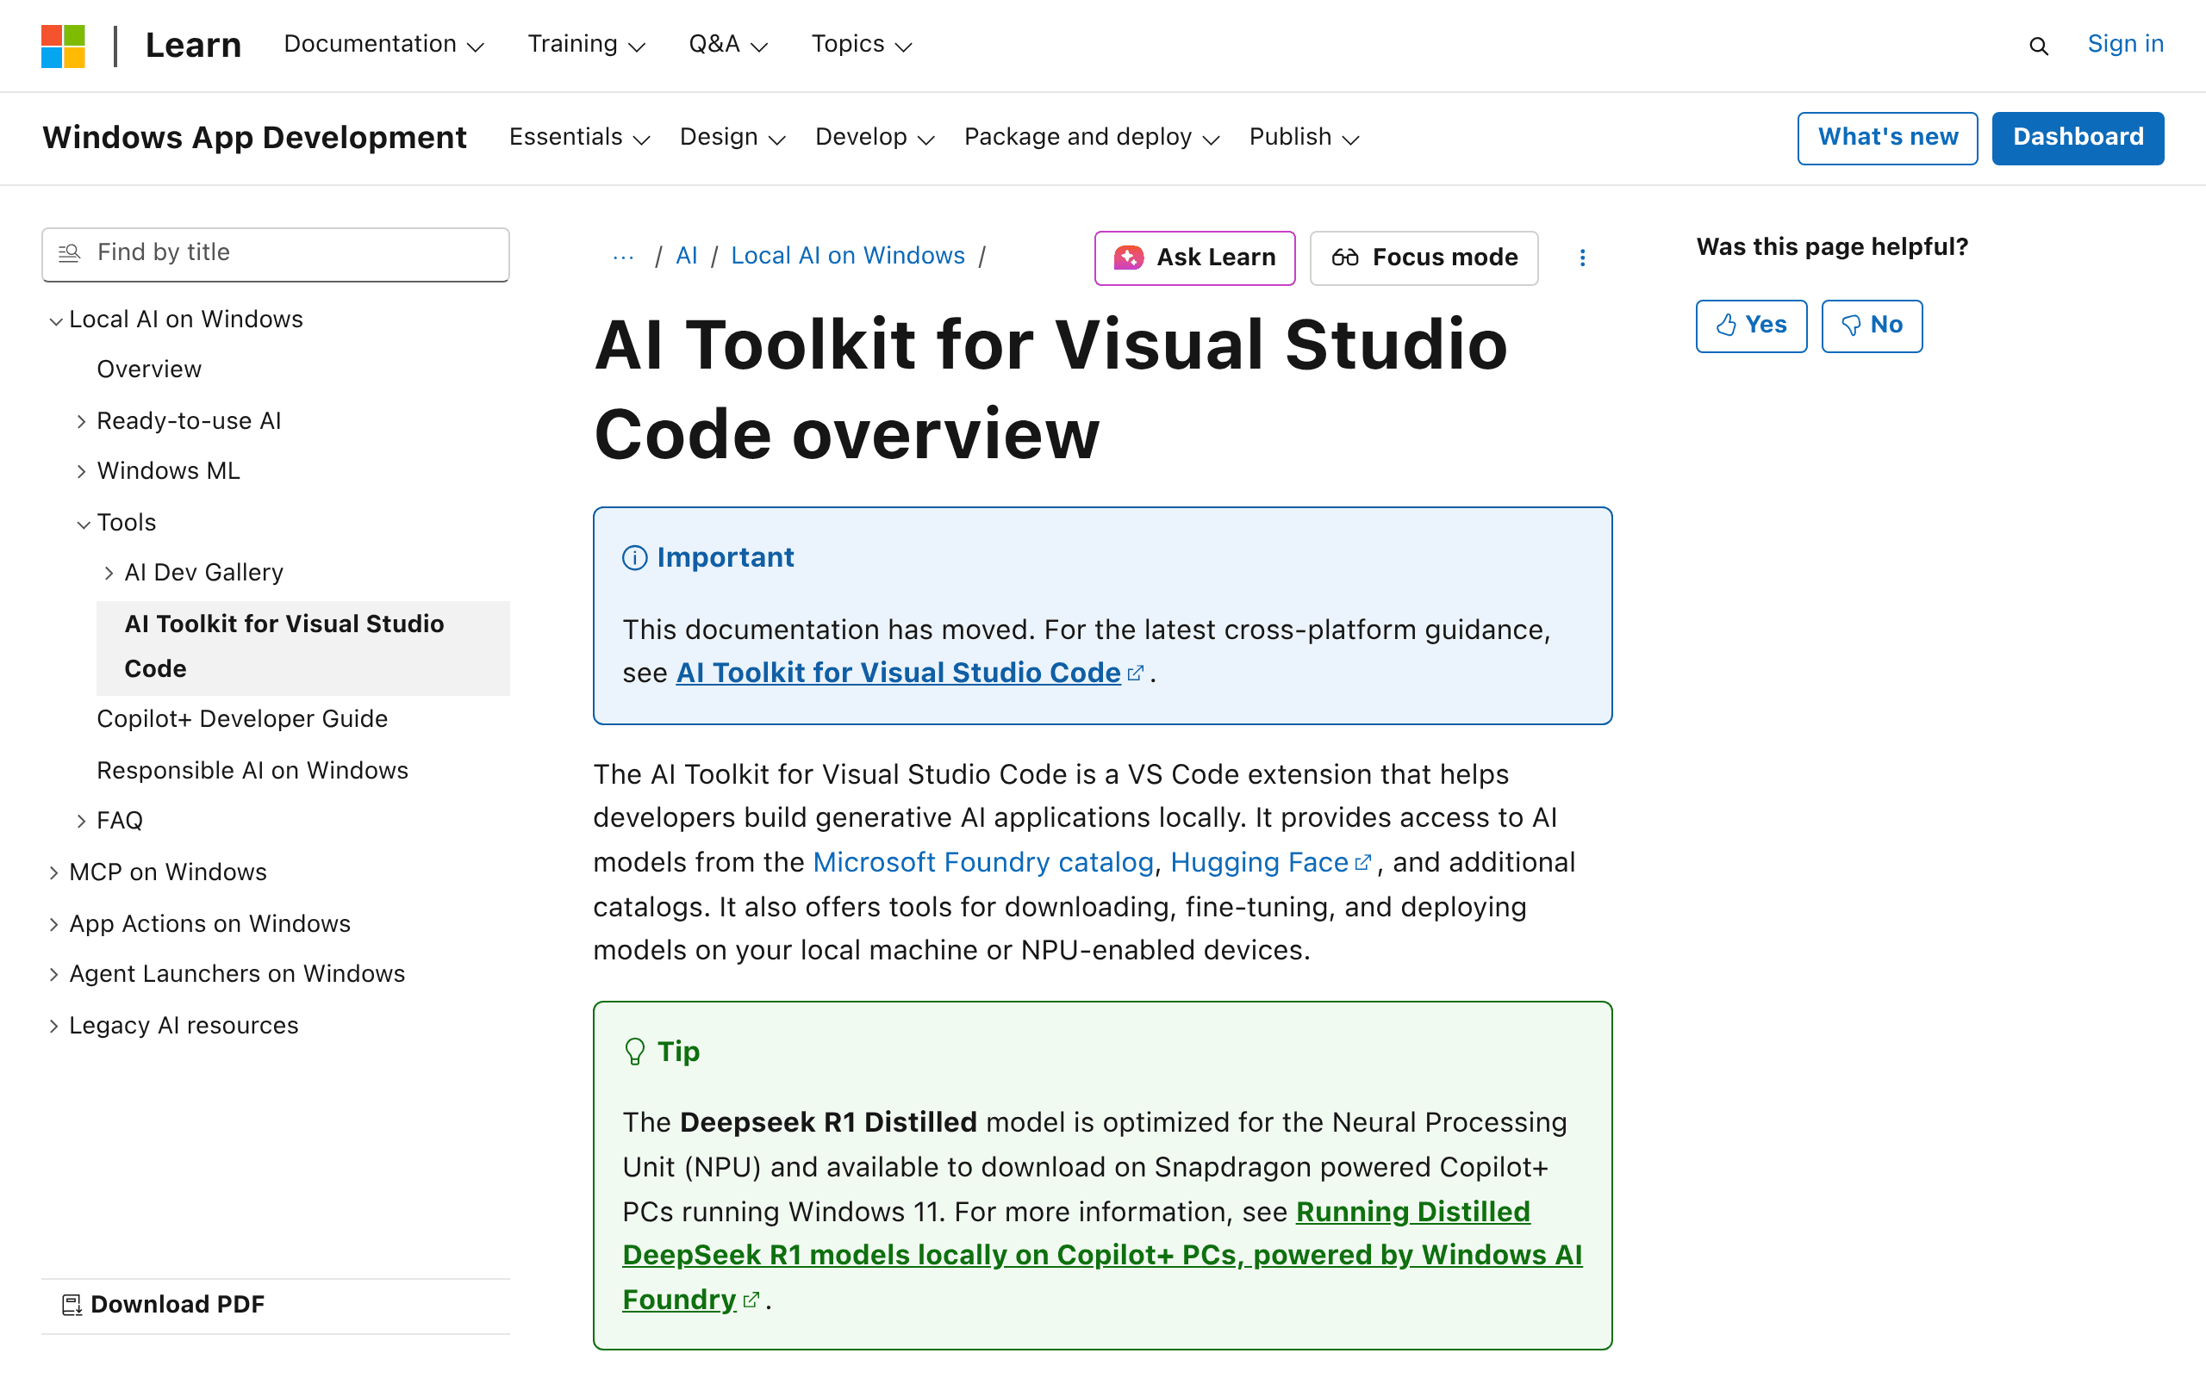The height and width of the screenshot is (1378, 2206).
Task: Click Local AI on Windows breadcrumb
Action: [x=848, y=256]
